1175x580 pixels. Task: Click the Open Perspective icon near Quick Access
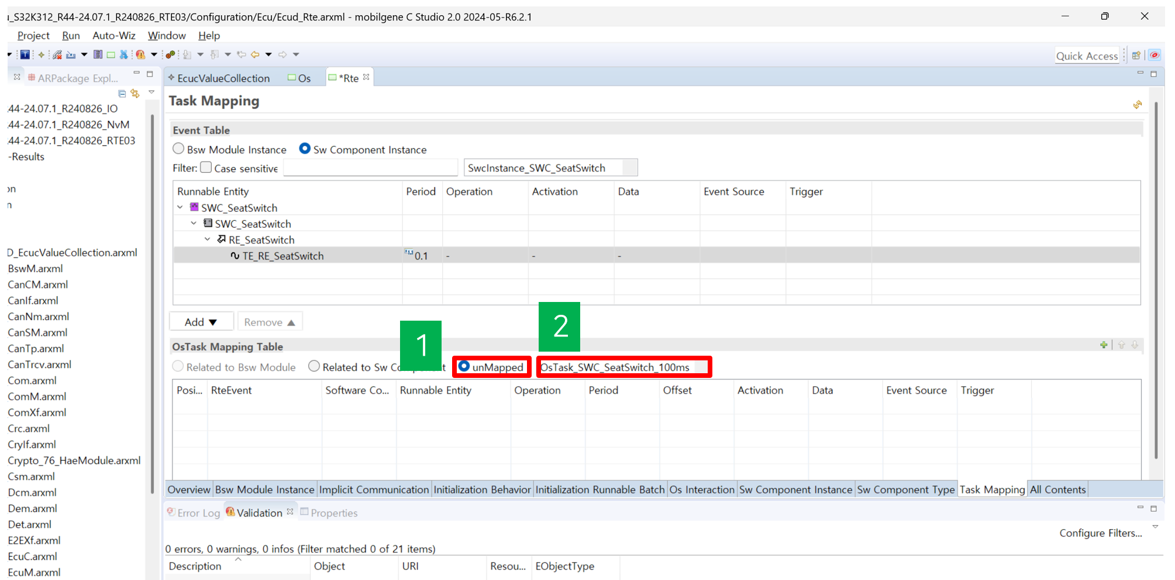[1136, 55]
